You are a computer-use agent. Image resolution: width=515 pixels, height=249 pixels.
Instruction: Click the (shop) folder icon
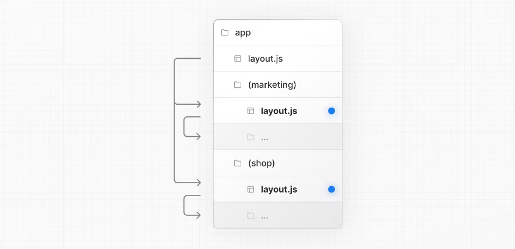(238, 163)
